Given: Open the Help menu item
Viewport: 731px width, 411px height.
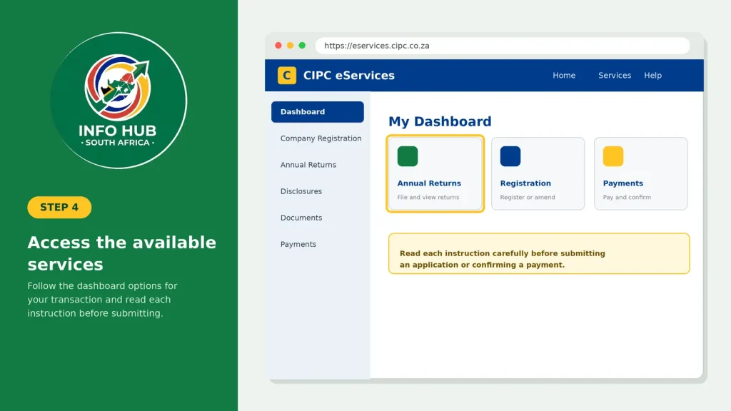Looking at the screenshot, I should 652,75.
